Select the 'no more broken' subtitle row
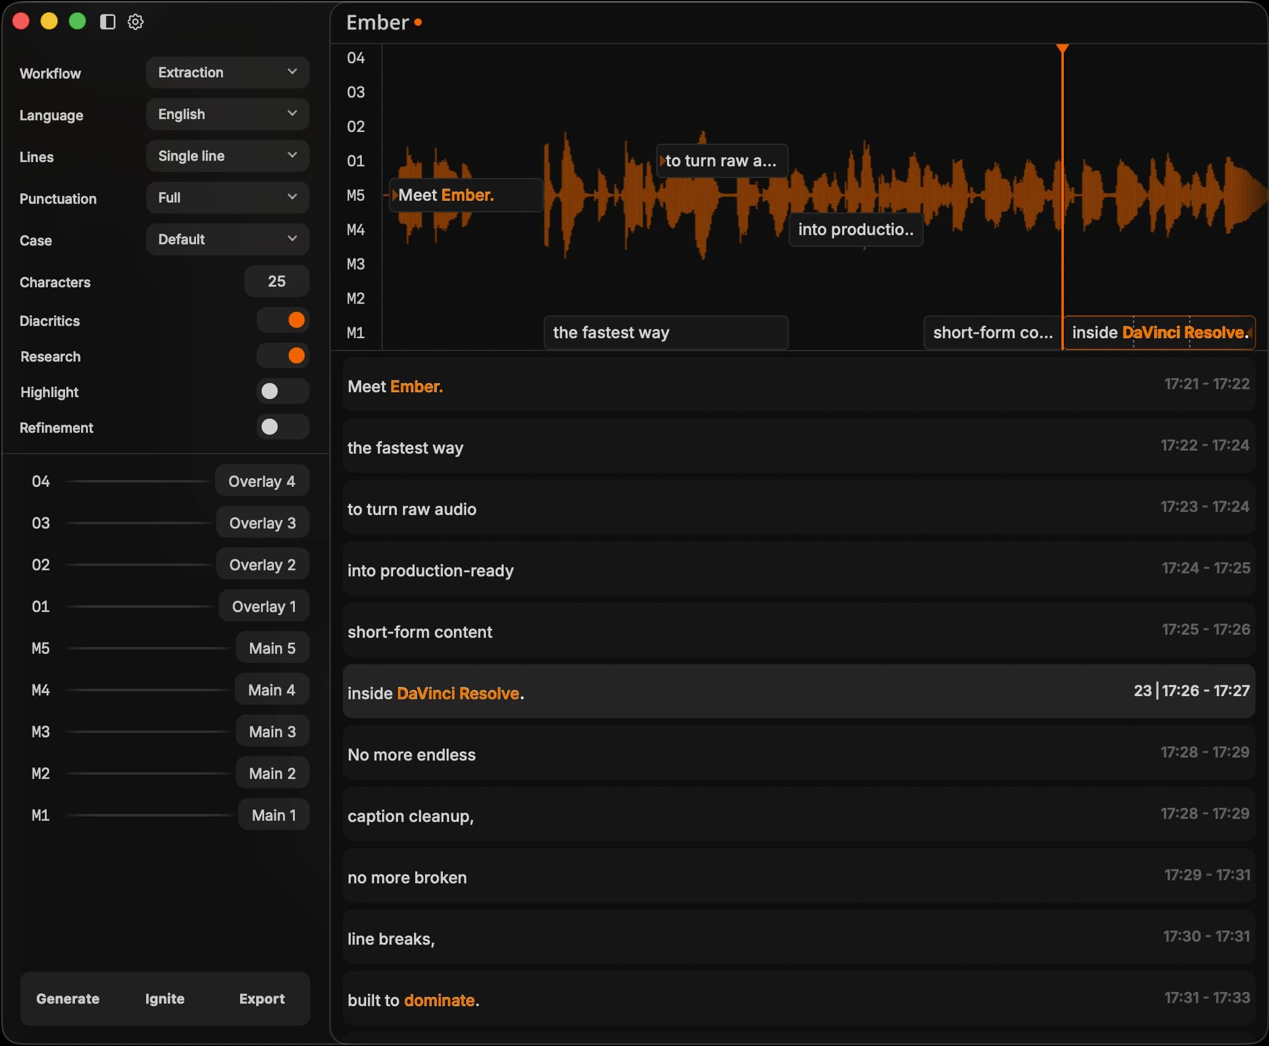The height and width of the screenshot is (1046, 1269). click(x=798, y=876)
